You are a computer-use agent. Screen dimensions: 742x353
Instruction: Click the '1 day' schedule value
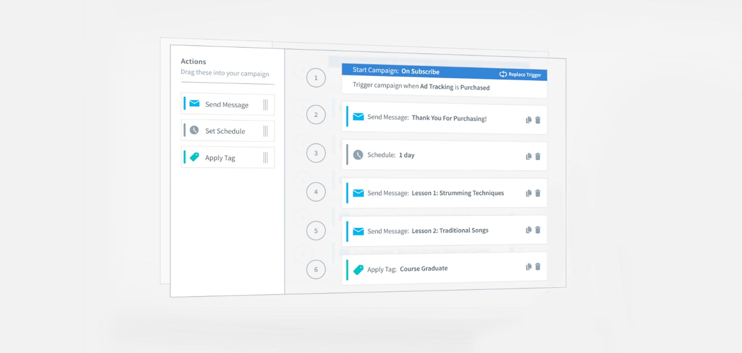(407, 155)
